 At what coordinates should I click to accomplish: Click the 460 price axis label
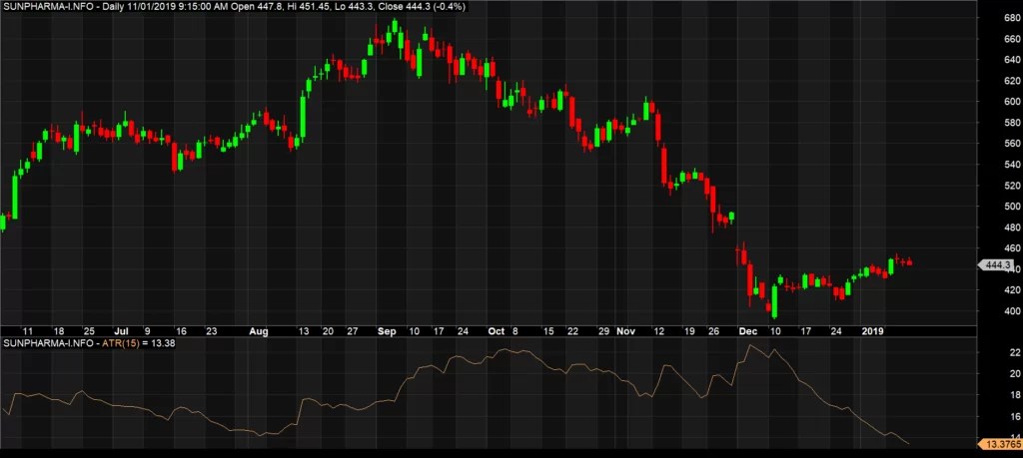1012,248
